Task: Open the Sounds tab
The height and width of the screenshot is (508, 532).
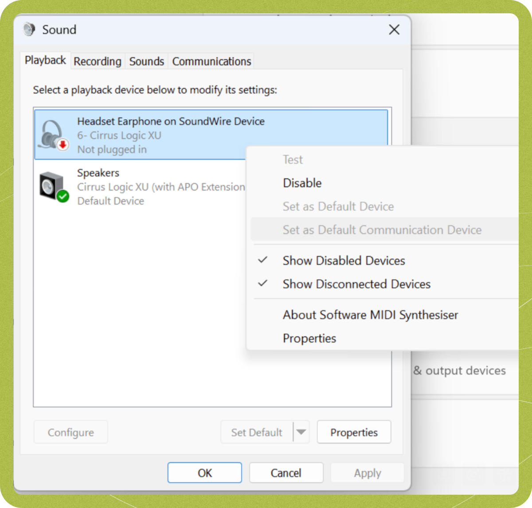Action: (x=147, y=61)
